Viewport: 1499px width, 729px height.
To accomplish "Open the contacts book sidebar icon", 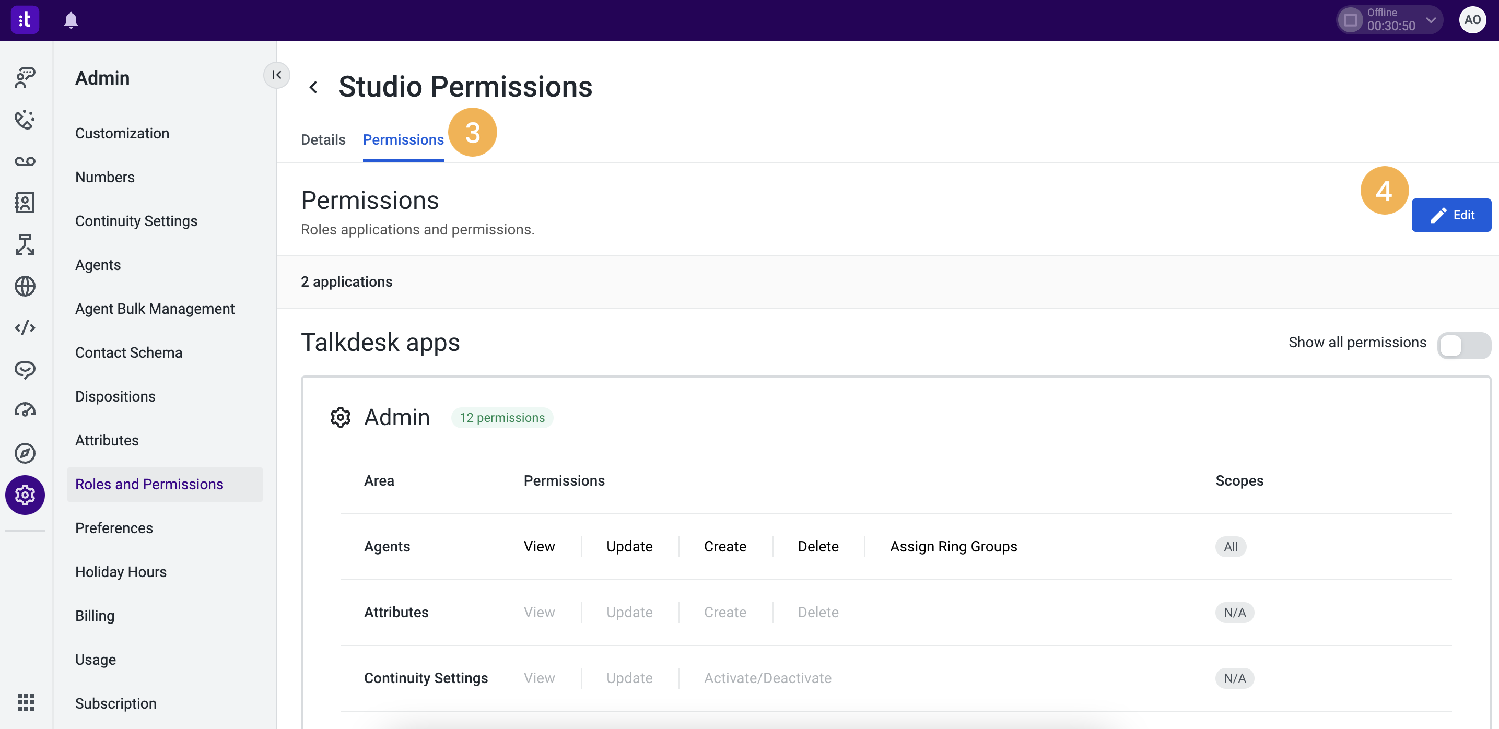I will point(25,203).
